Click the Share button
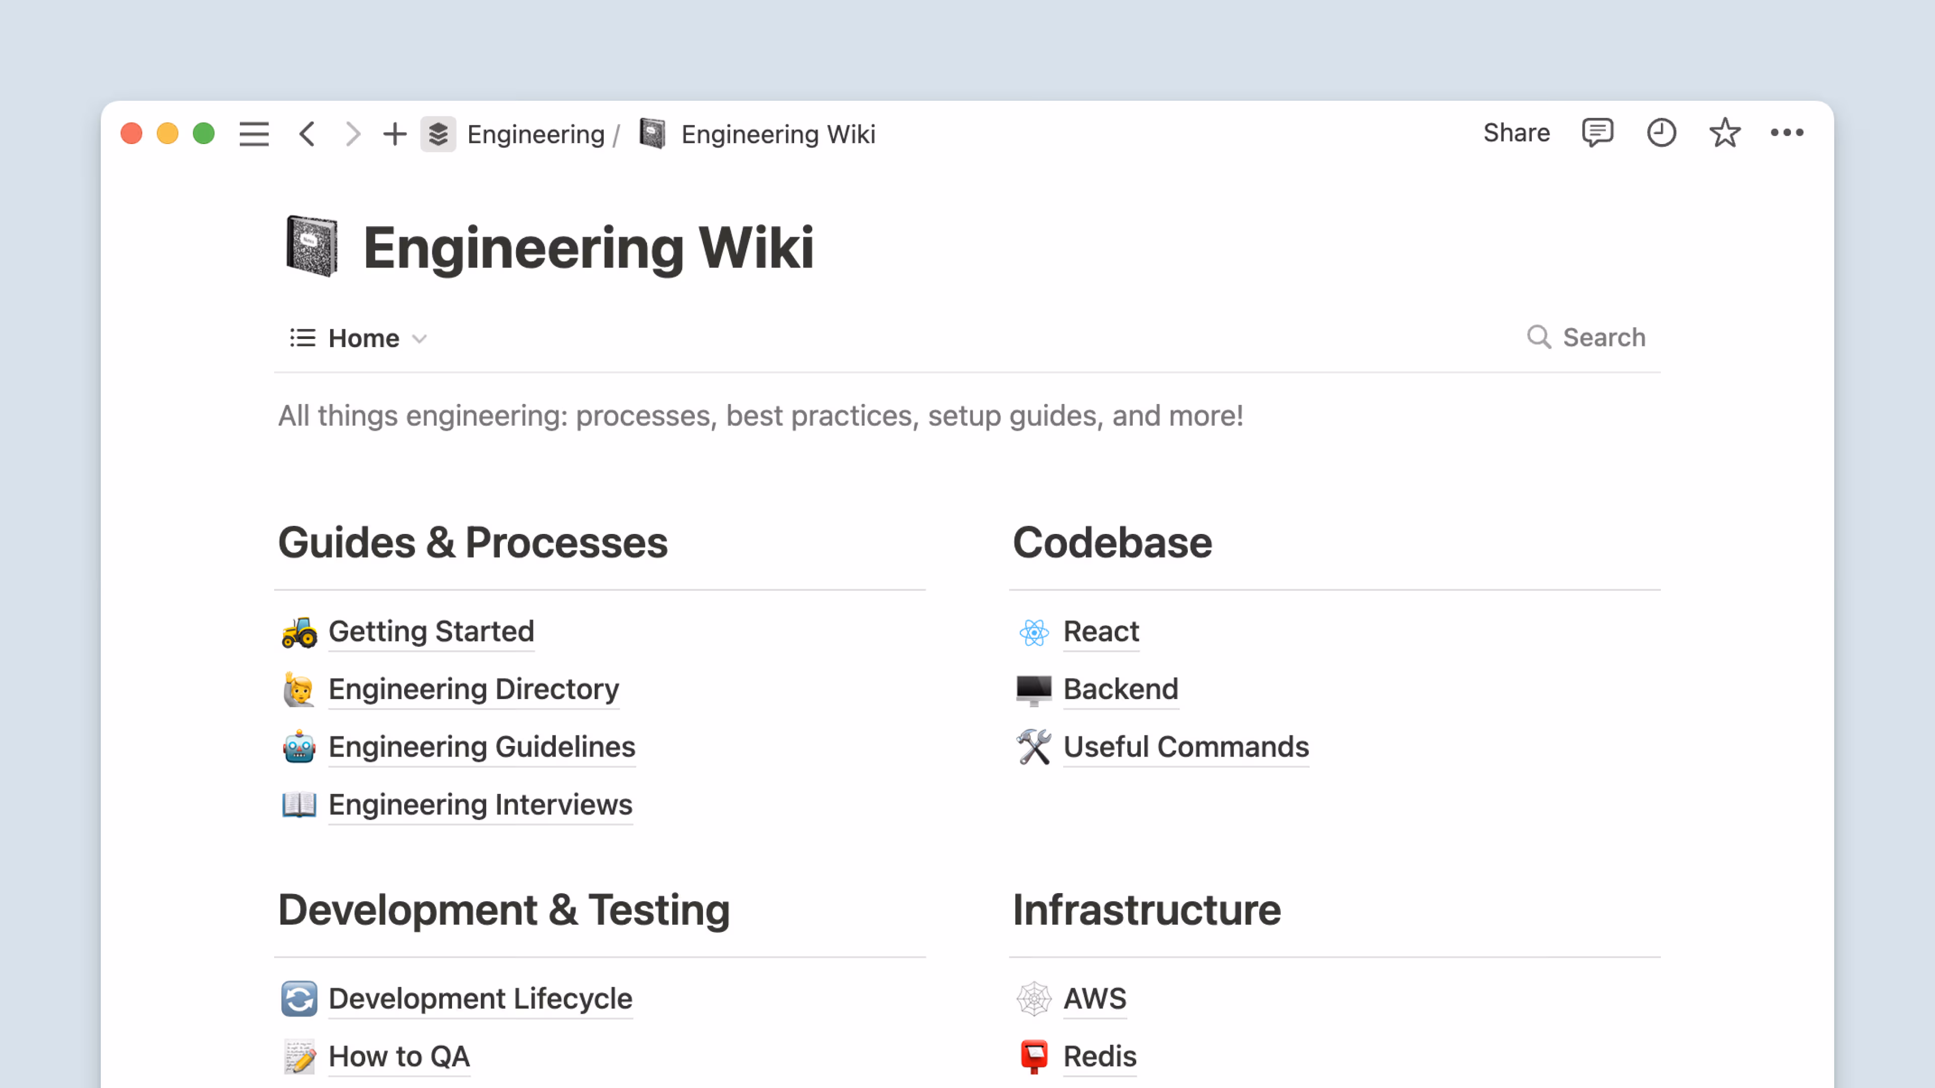Image resolution: width=1935 pixels, height=1088 pixels. (x=1516, y=133)
